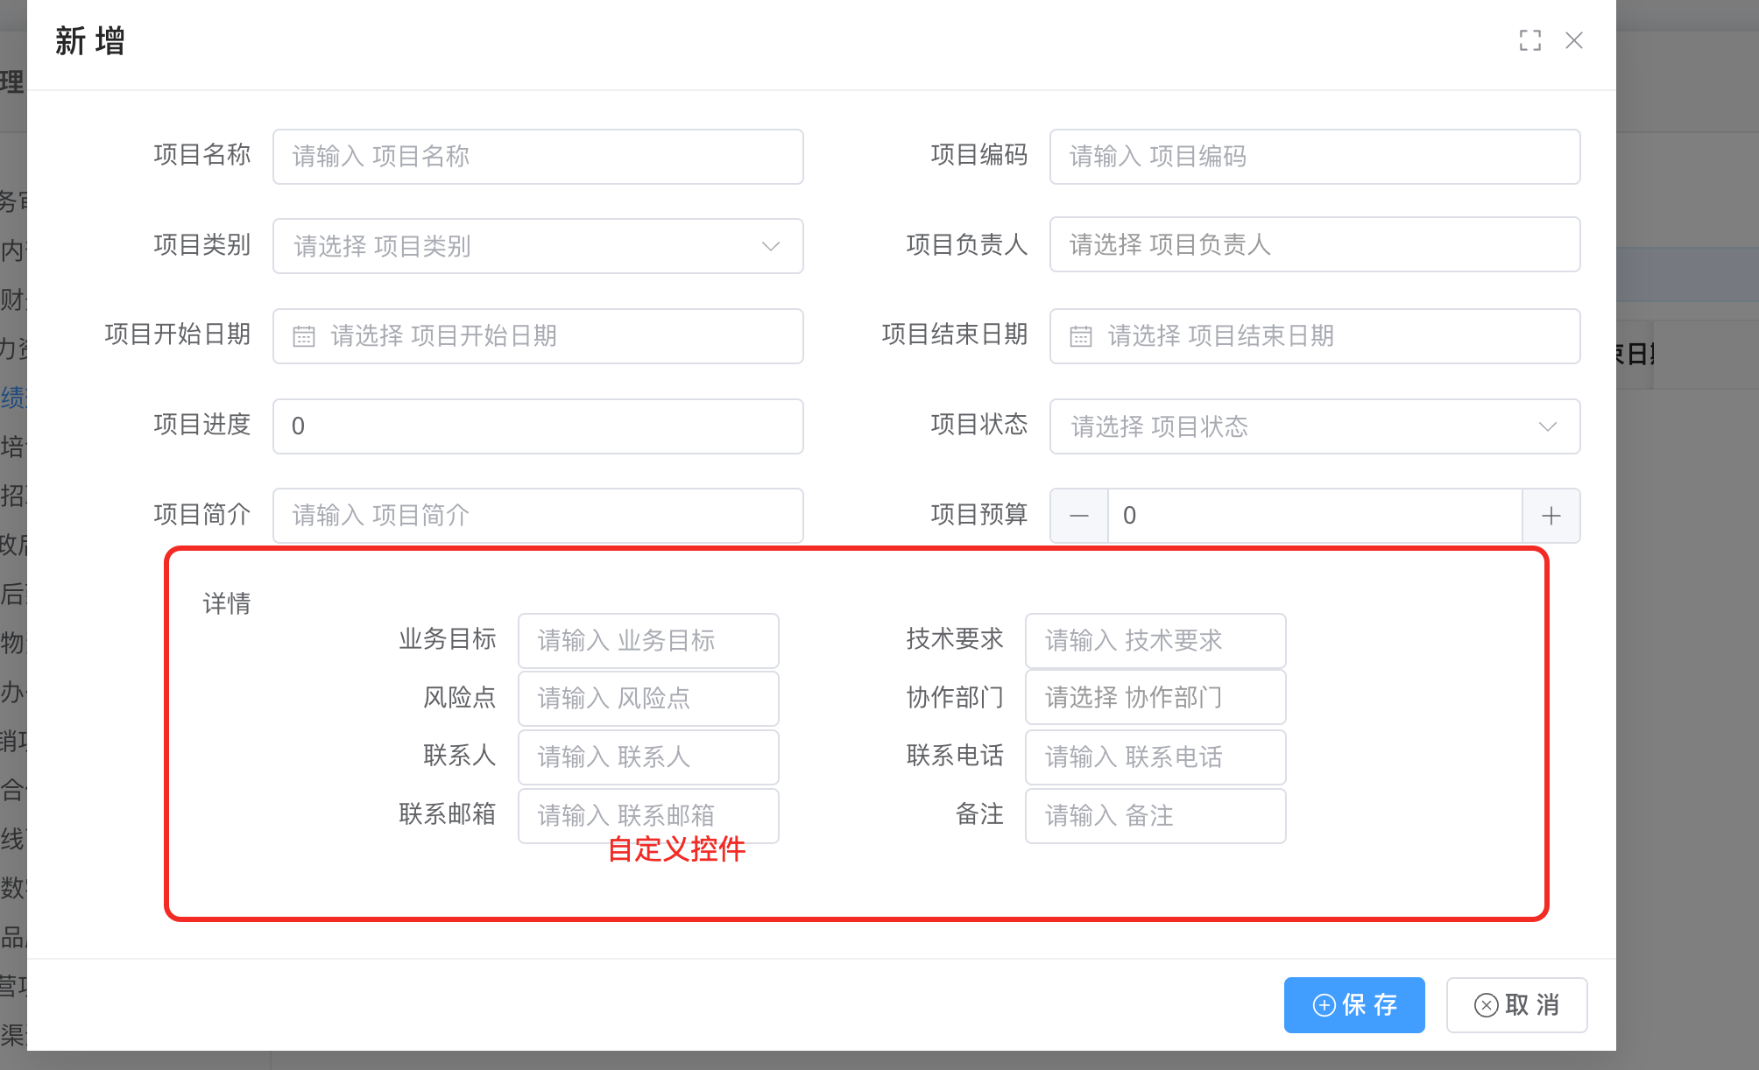The height and width of the screenshot is (1070, 1759).
Task: Click calendar icon in 项目结束日期 field
Action: point(1081,336)
